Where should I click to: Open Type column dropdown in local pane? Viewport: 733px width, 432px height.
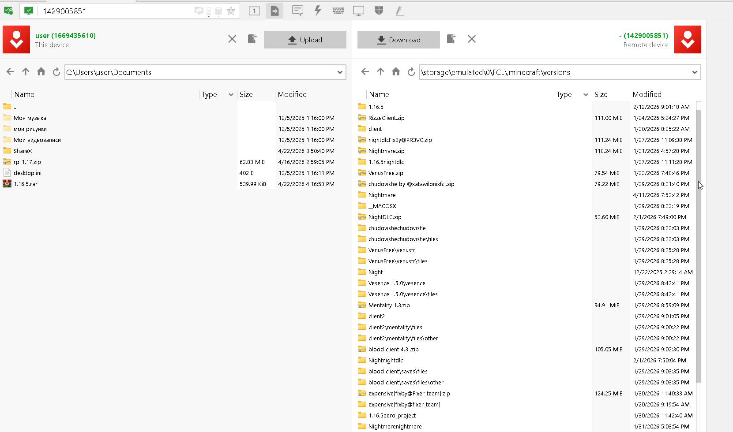[231, 94]
